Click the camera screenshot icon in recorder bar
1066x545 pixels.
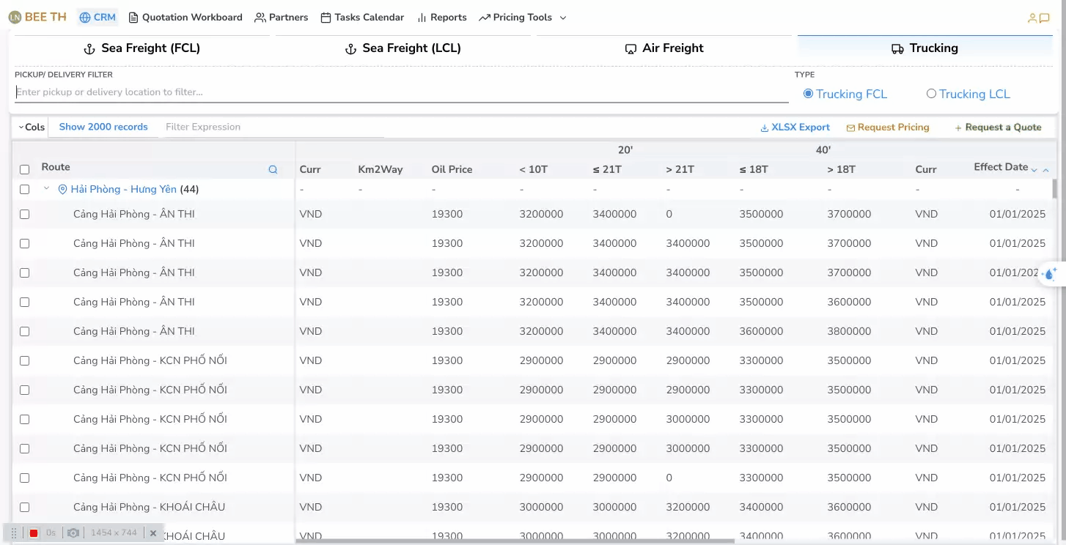tap(73, 533)
